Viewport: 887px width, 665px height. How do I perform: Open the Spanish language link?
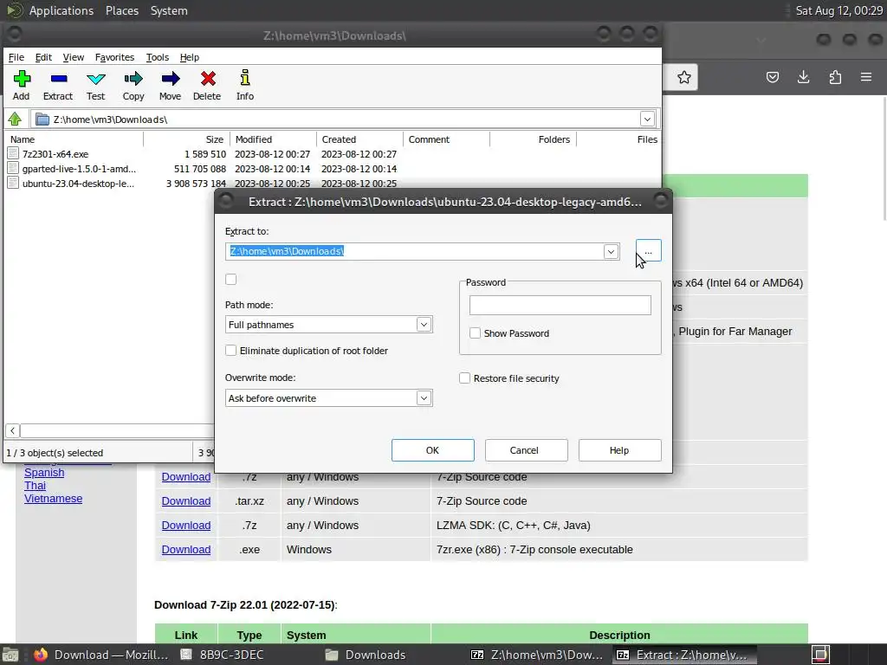[44, 473]
